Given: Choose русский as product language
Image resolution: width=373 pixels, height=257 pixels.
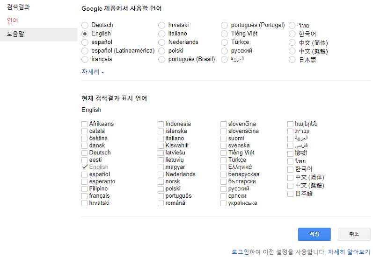Looking at the screenshot, I should 224,51.
